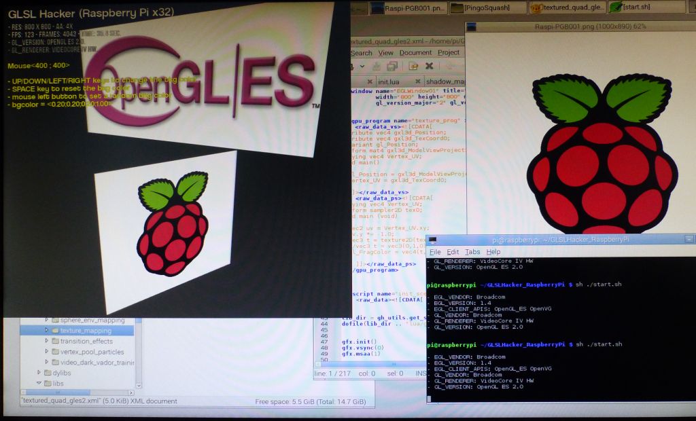Activate textured_quad_gle taskbar button
This screenshot has height=421, width=696.
click(x=567, y=7)
